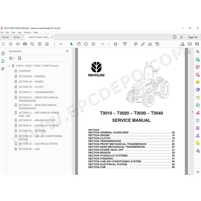
Task: Open the find text magnifier in toolbar
Action: coord(32,44)
